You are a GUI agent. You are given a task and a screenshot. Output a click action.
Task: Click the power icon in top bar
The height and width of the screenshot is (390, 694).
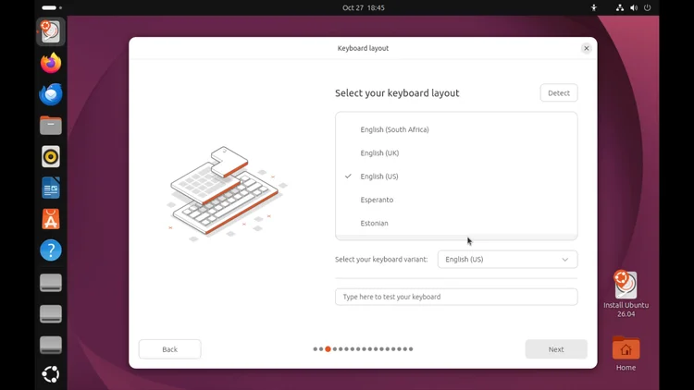click(x=647, y=7)
